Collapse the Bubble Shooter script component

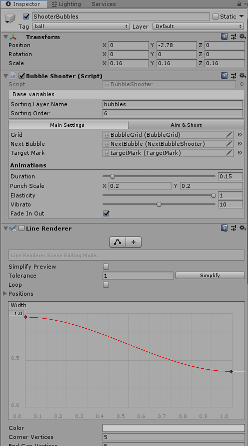(x=5, y=76)
